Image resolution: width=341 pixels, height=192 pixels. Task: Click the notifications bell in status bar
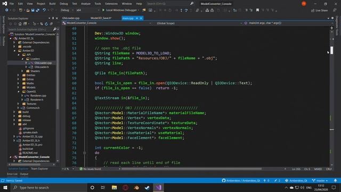(335, 180)
